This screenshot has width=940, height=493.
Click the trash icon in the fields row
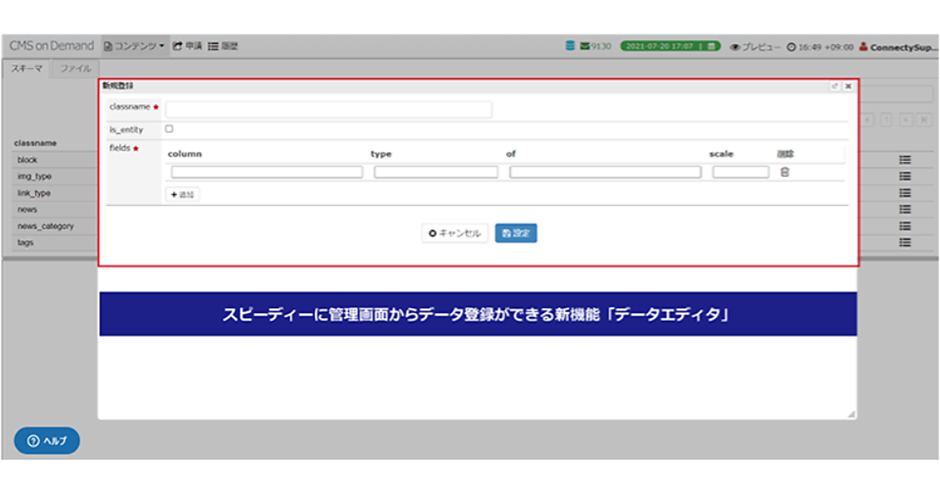pos(784,172)
